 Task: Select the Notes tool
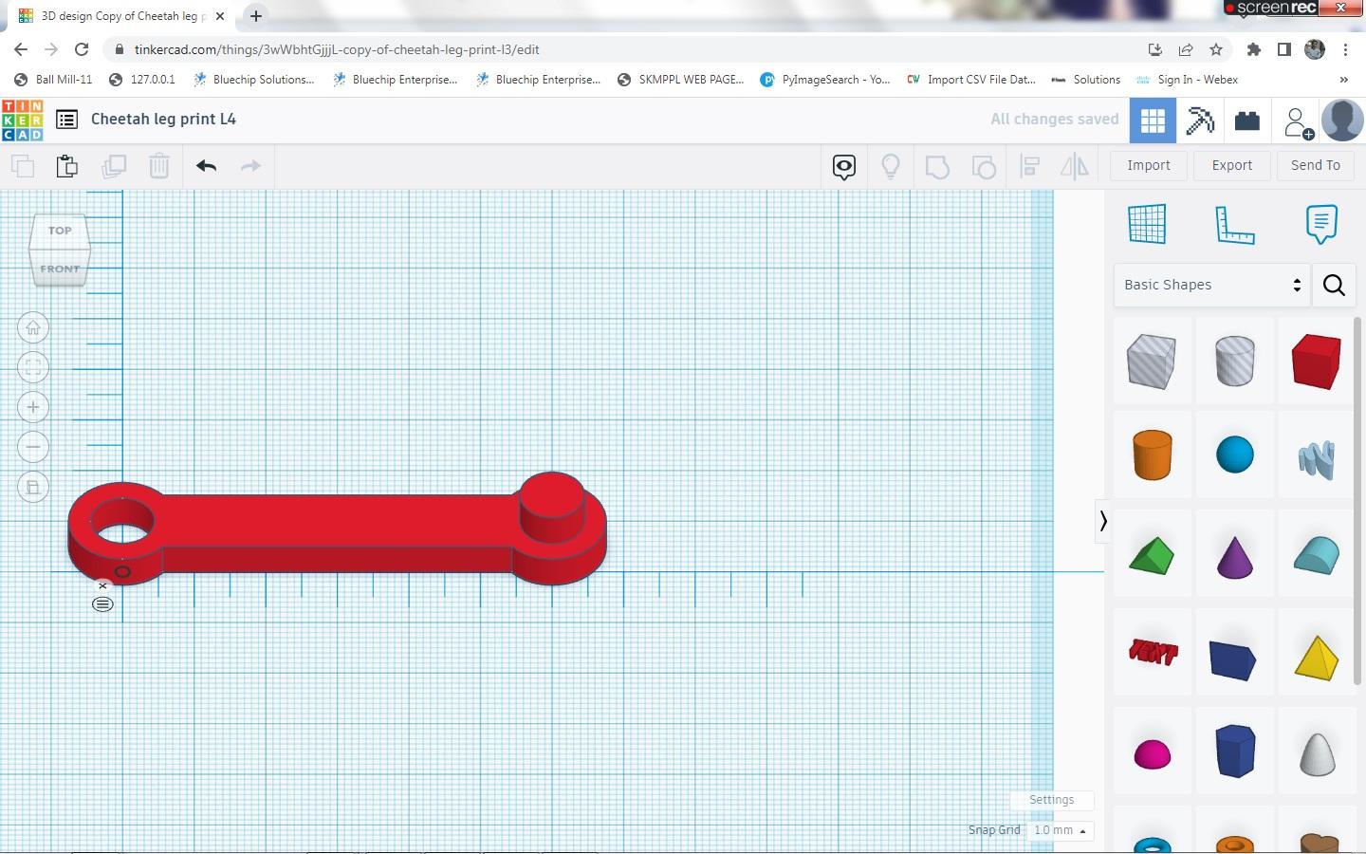pos(1321,224)
